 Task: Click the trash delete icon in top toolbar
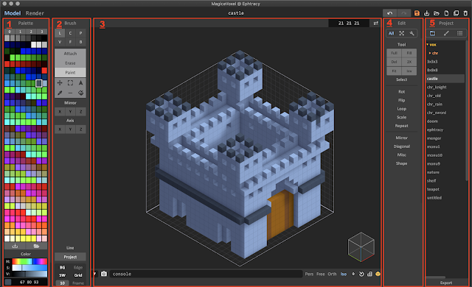pos(465,13)
